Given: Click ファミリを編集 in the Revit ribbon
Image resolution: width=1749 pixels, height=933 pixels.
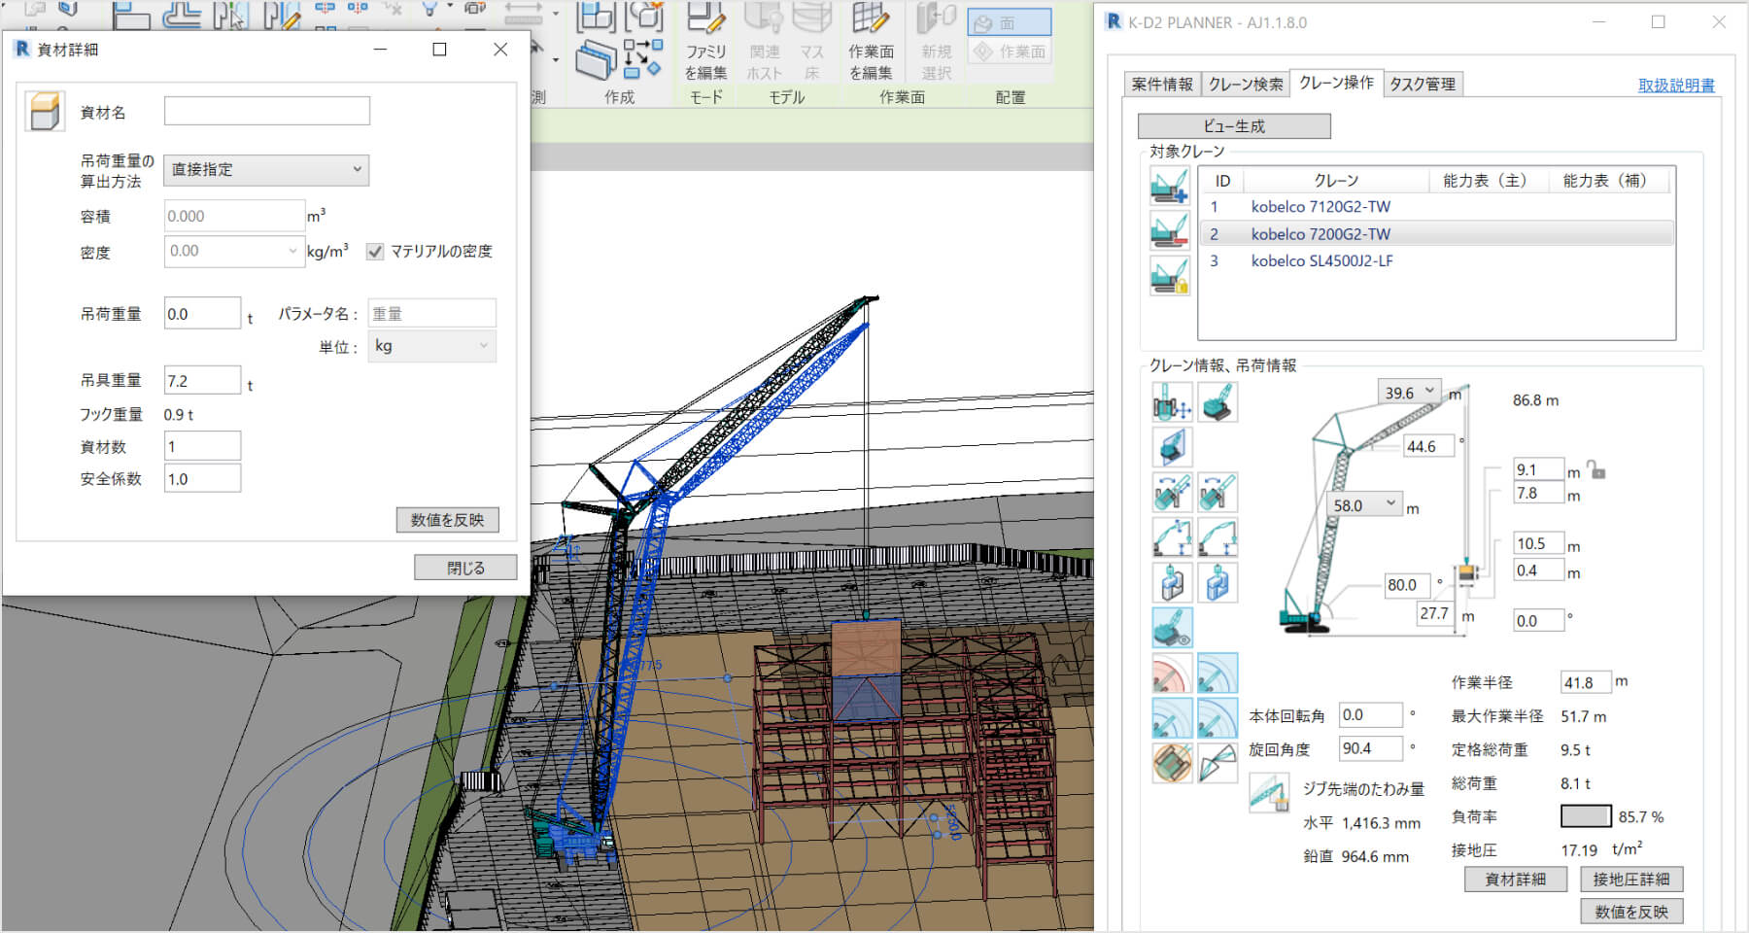Looking at the screenshot, I should point(706,43).
